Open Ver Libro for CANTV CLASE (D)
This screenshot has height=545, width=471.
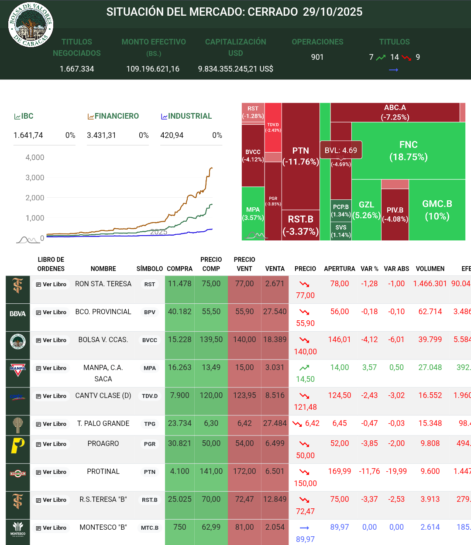pyautogui.click(x=51, y=396)
